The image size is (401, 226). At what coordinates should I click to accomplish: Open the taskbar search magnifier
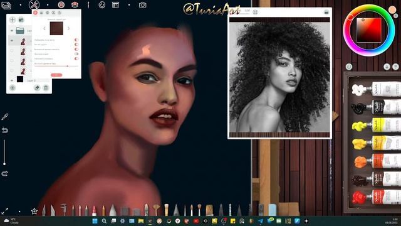pyautogui.click(x=104, y=221)
